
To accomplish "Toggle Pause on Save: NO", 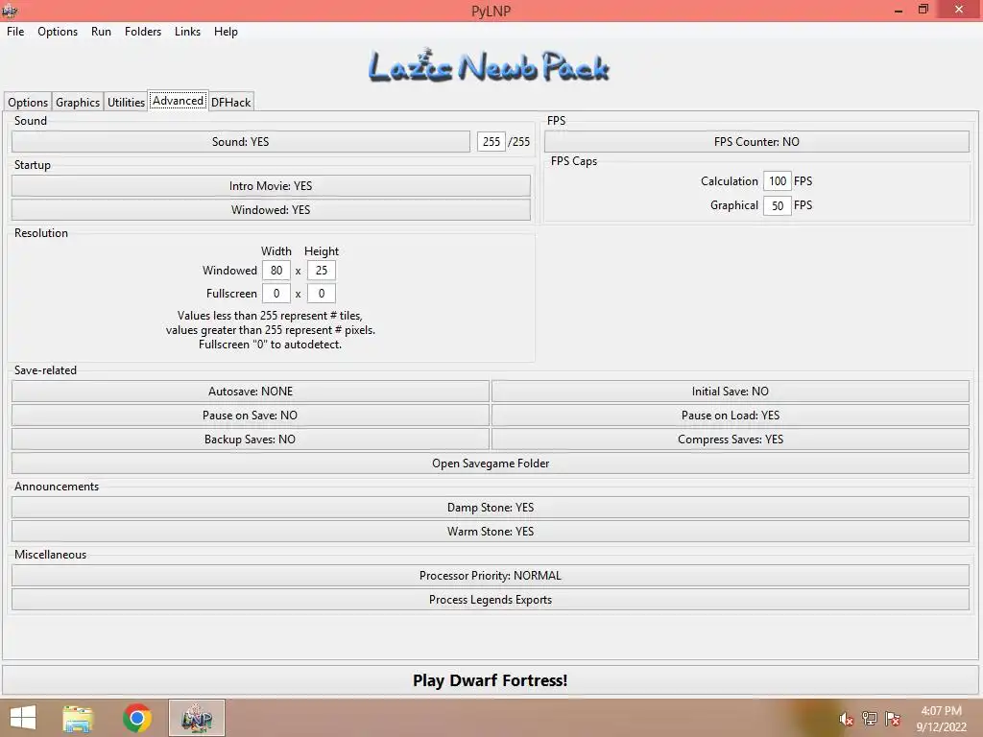I will tap(251, 415).
